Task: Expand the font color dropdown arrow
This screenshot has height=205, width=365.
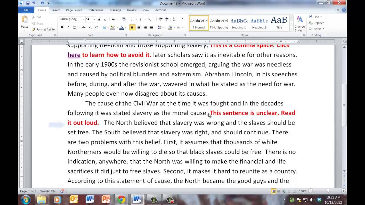Action: [125, 27]
